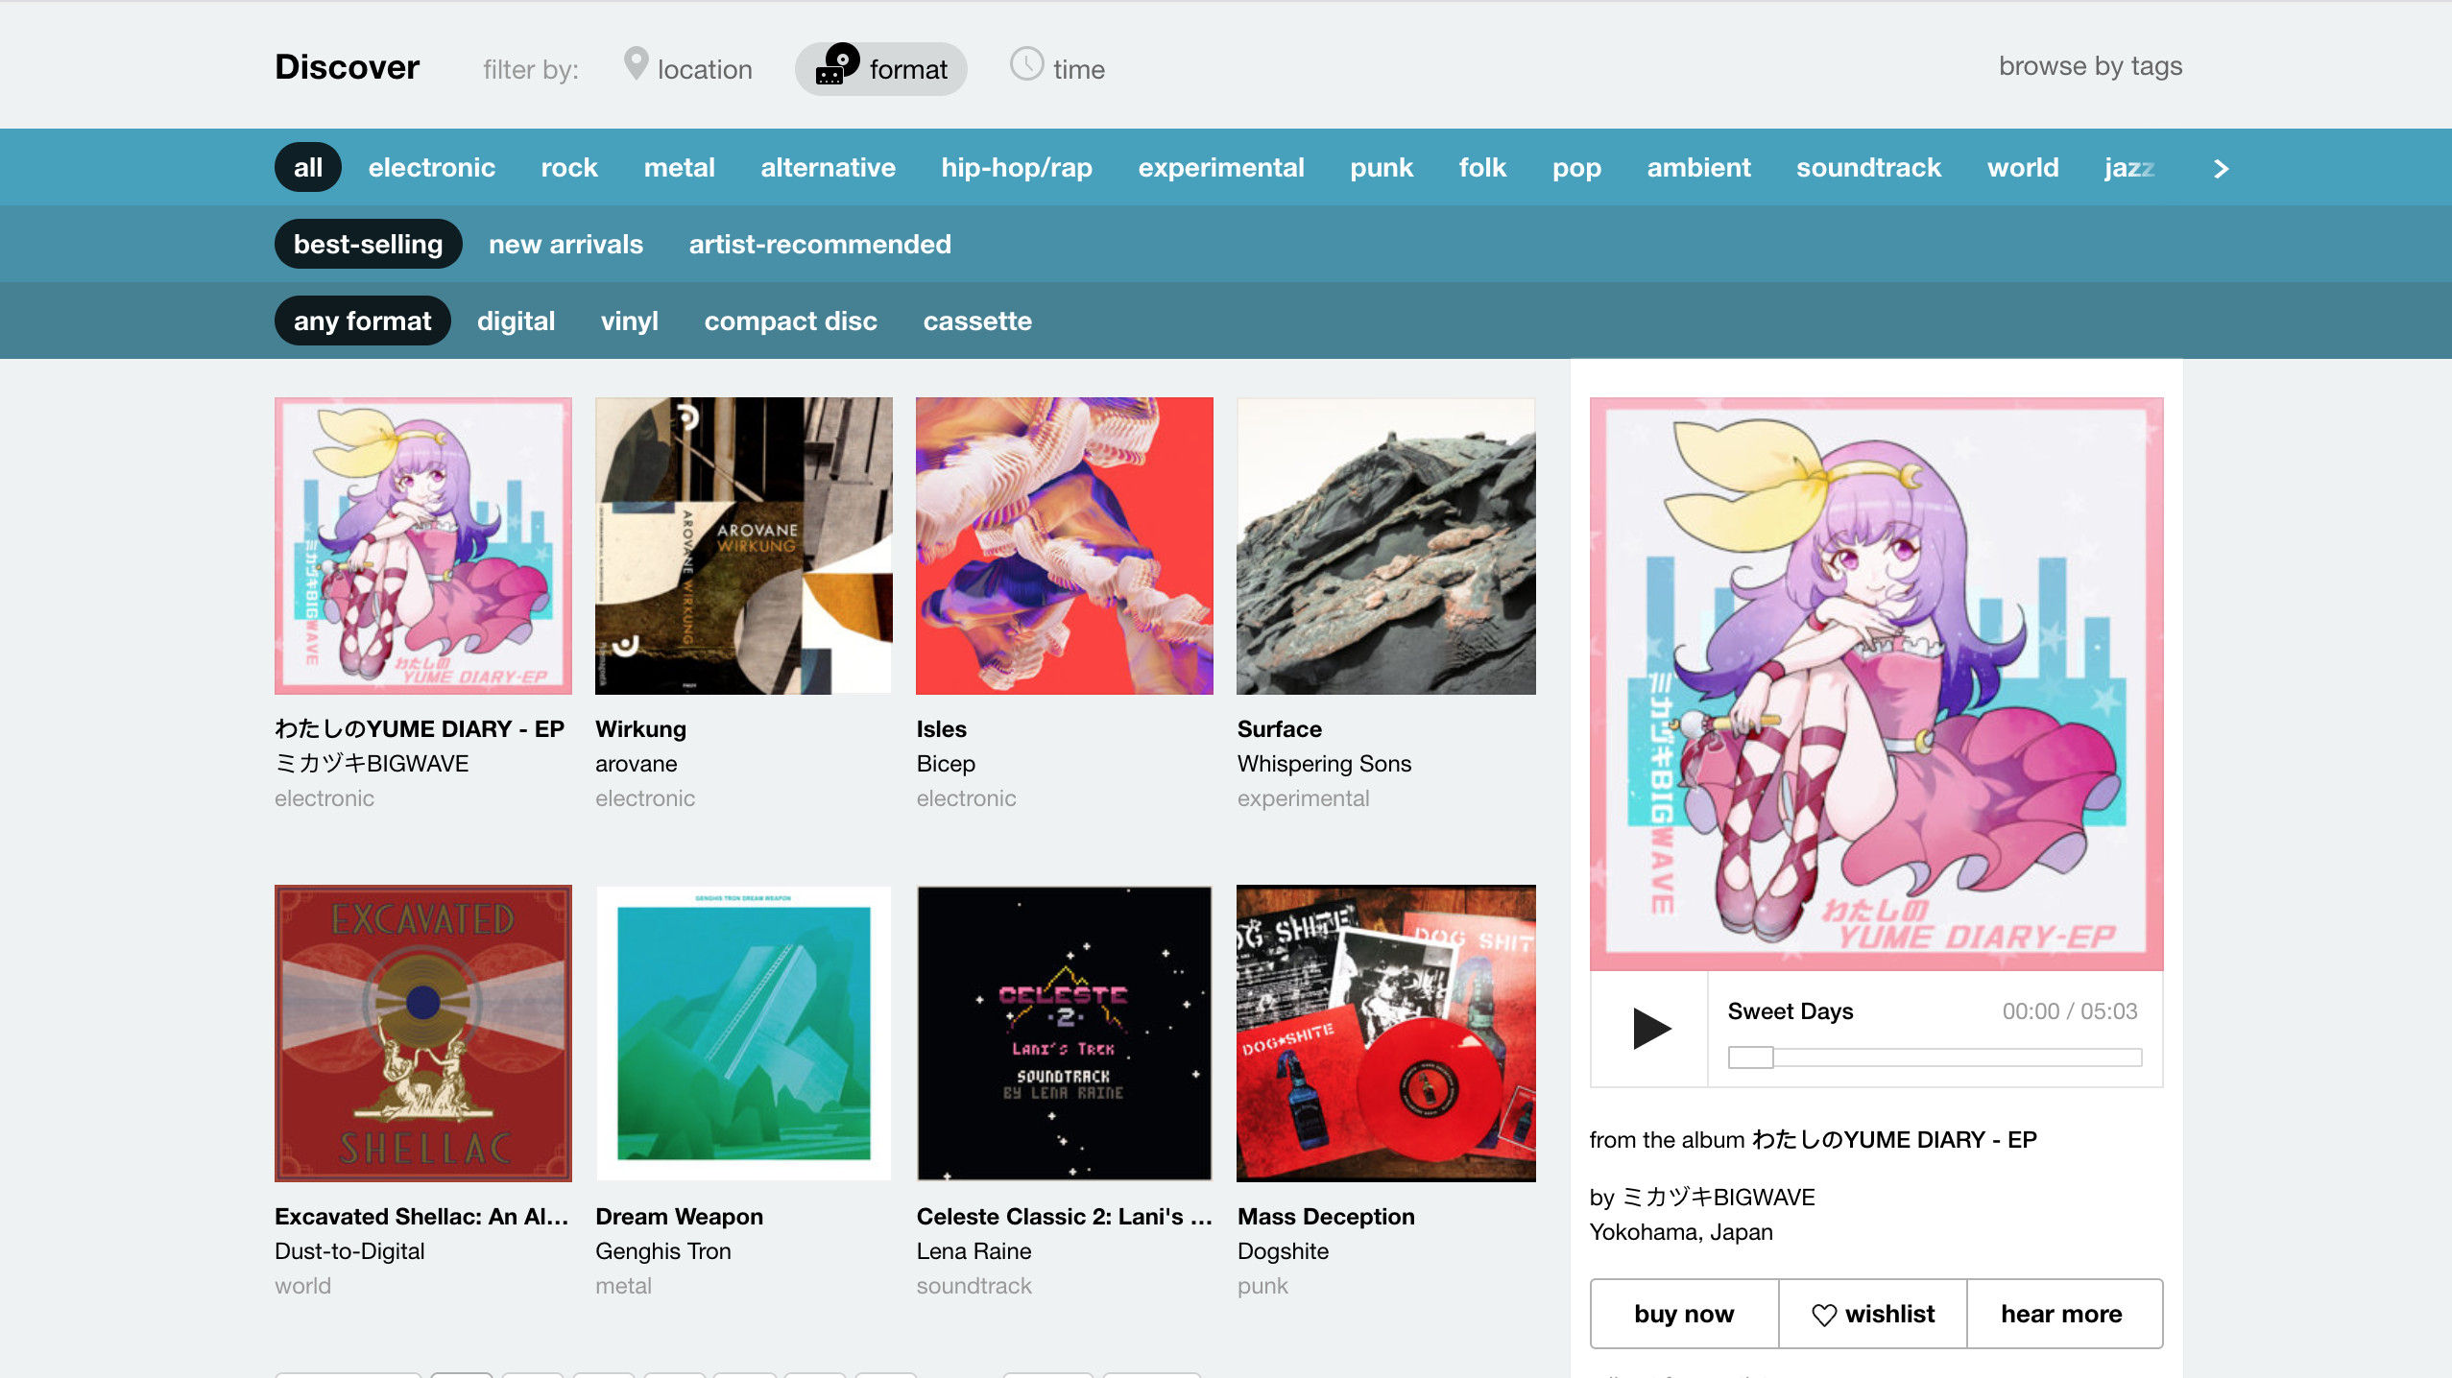Select the hip-hop/rap genre
Viewport: 2452px width, 1378px height.
click(1015, 167)
